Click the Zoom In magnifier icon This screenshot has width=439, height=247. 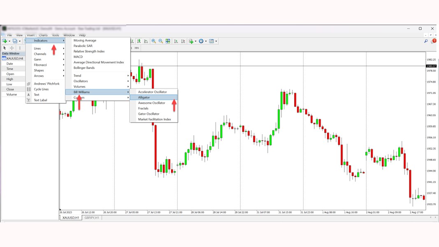pos(153,41)
